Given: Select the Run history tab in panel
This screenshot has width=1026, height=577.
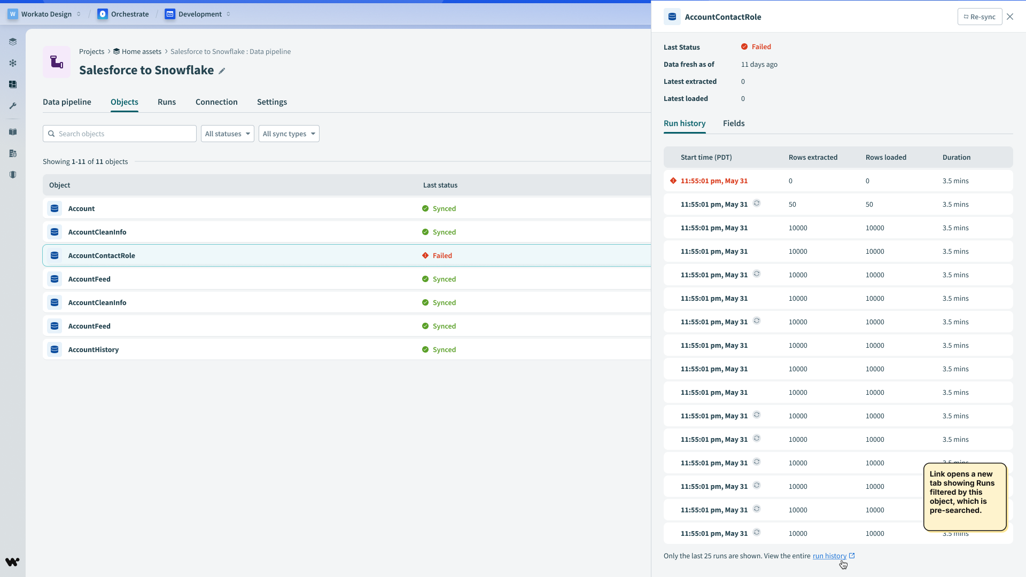Looking at the screenshot, I should tap(685, 123).
